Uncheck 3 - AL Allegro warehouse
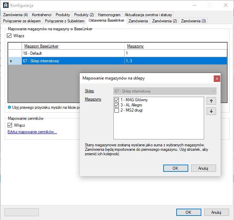 click(116, 105)
